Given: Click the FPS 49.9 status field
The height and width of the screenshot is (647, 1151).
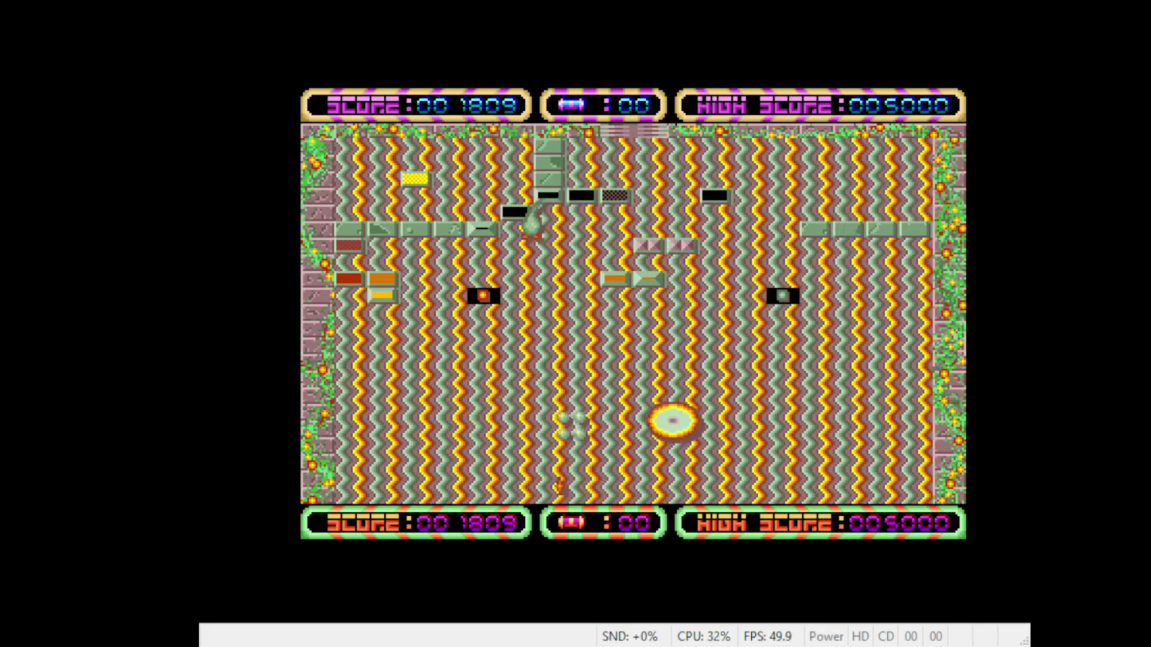Looking at the screenshot, I should point(767,636).
